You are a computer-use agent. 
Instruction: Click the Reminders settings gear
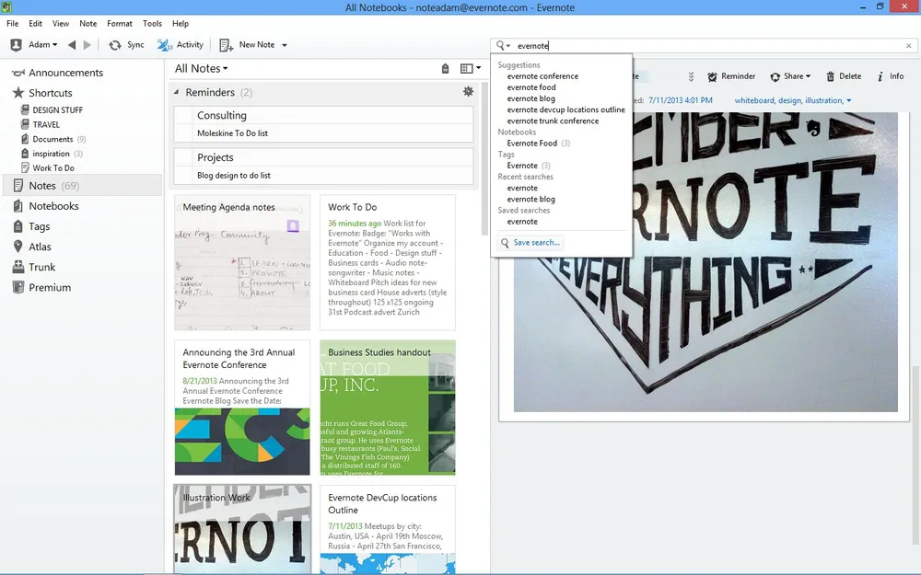coord(468,91)
